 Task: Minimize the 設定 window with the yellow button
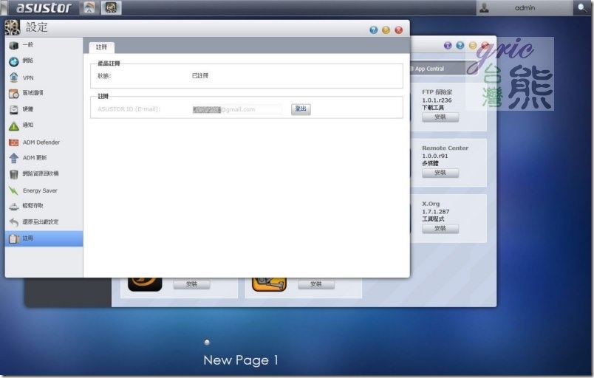click(386, 30)
